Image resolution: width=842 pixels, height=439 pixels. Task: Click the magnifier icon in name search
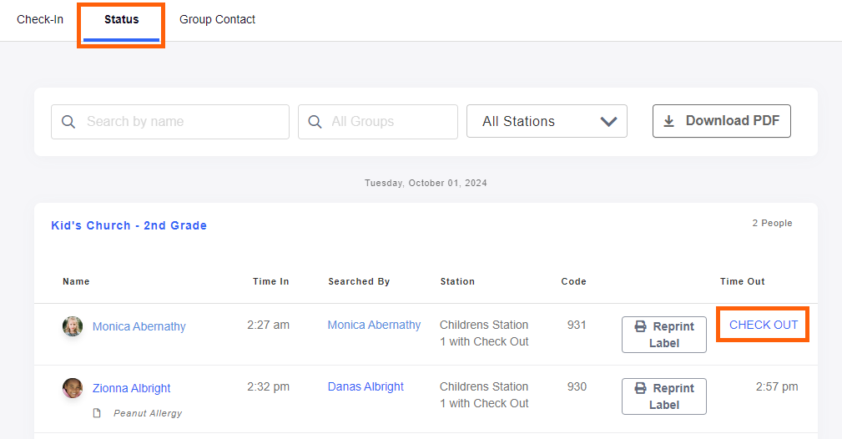tap(68, 122)
